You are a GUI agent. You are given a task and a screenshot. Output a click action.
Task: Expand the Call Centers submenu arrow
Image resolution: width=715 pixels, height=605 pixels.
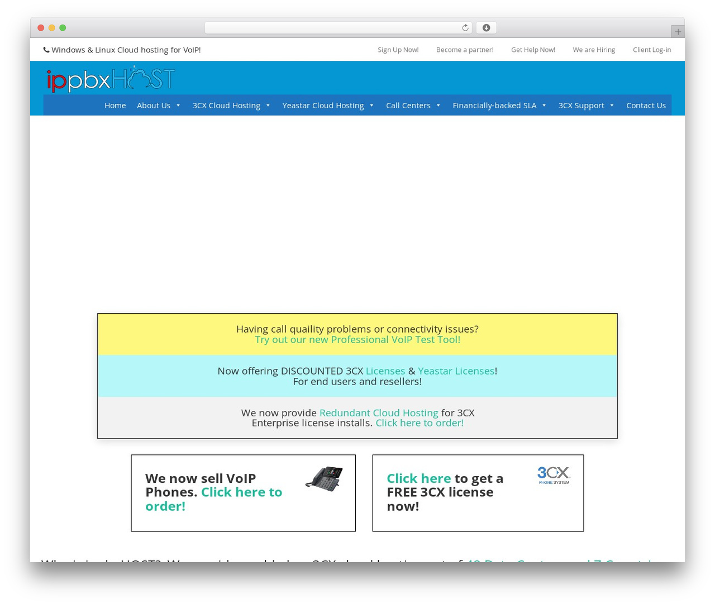pyautogui.click(x=438, y=105)
